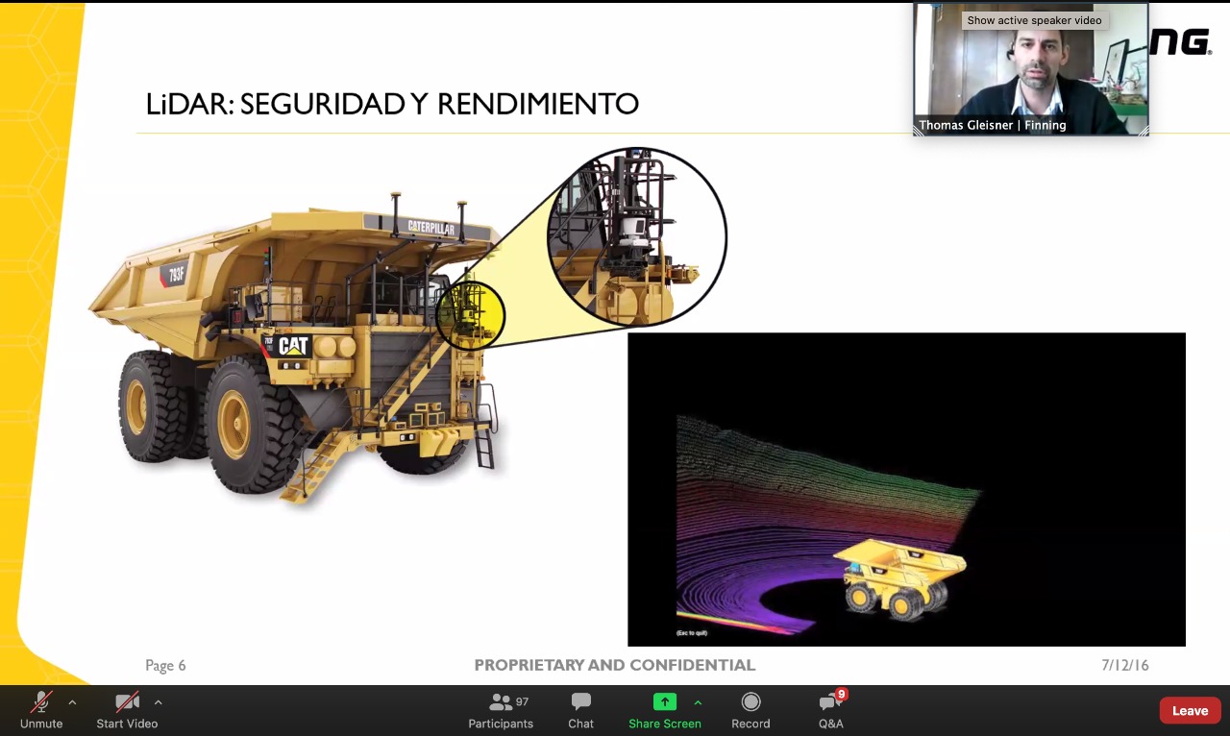Click the green Share Screen icon
1230x736 pixels.
pos(665,701)
